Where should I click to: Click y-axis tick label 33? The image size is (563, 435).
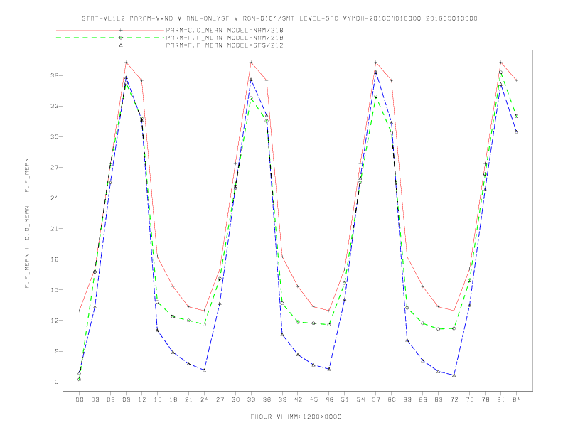pos(55,106)
